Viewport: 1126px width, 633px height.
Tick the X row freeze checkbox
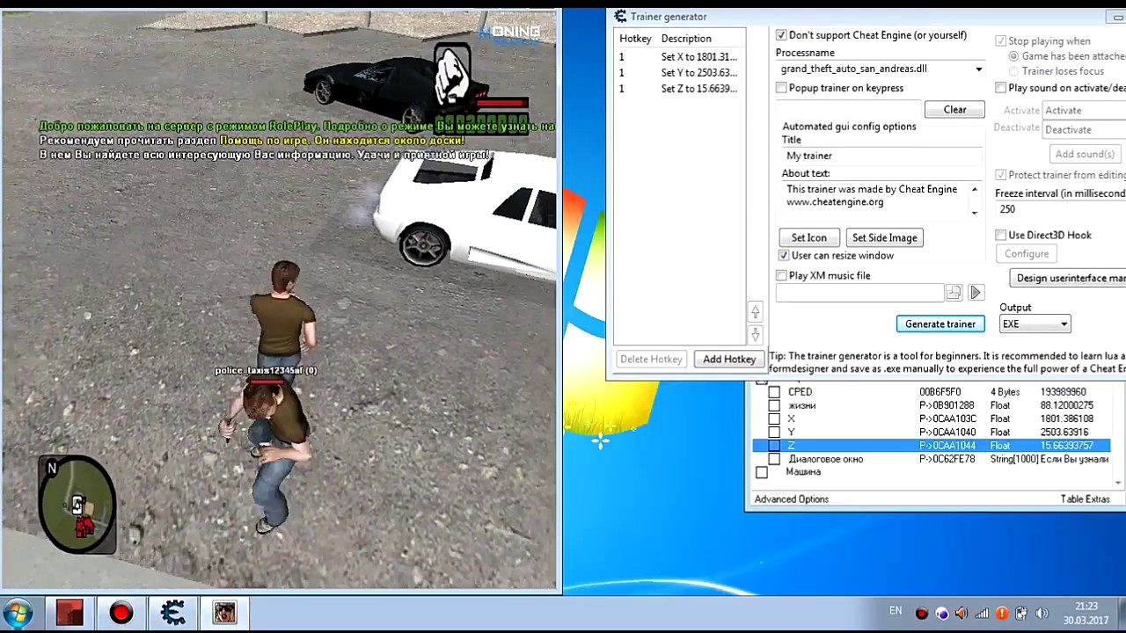click(x=774, y=418)
